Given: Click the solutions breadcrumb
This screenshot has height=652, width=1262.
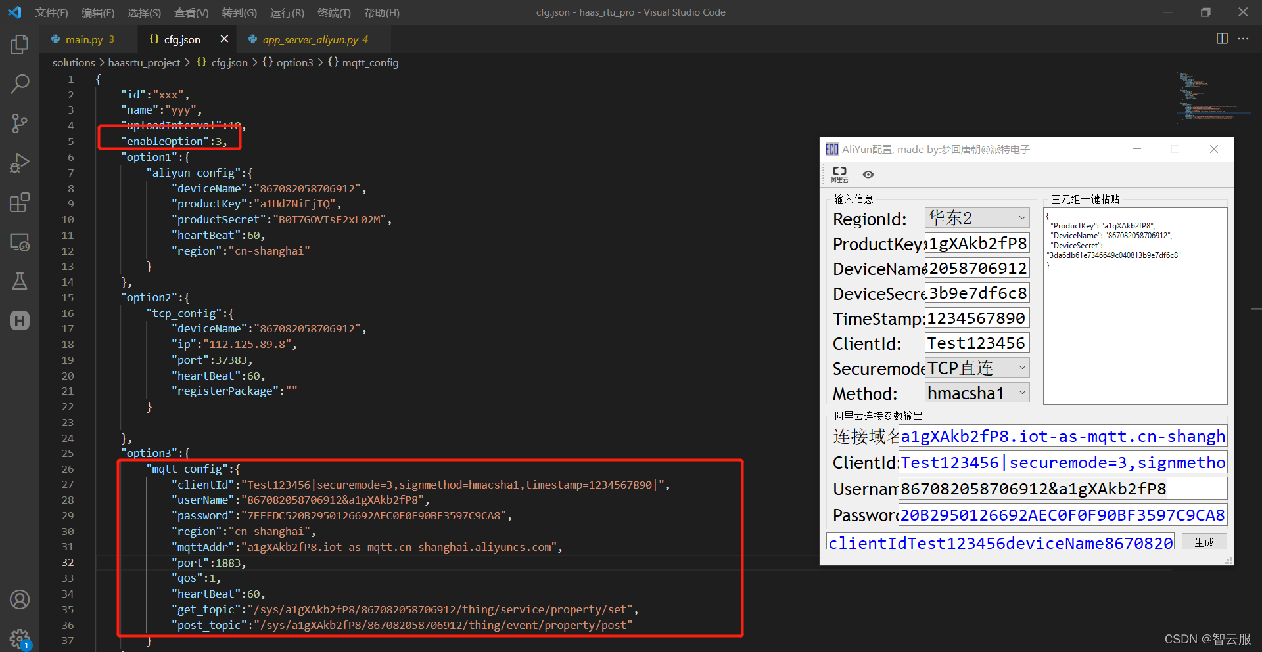Looking at the screenshot, I should click(74, 62).
